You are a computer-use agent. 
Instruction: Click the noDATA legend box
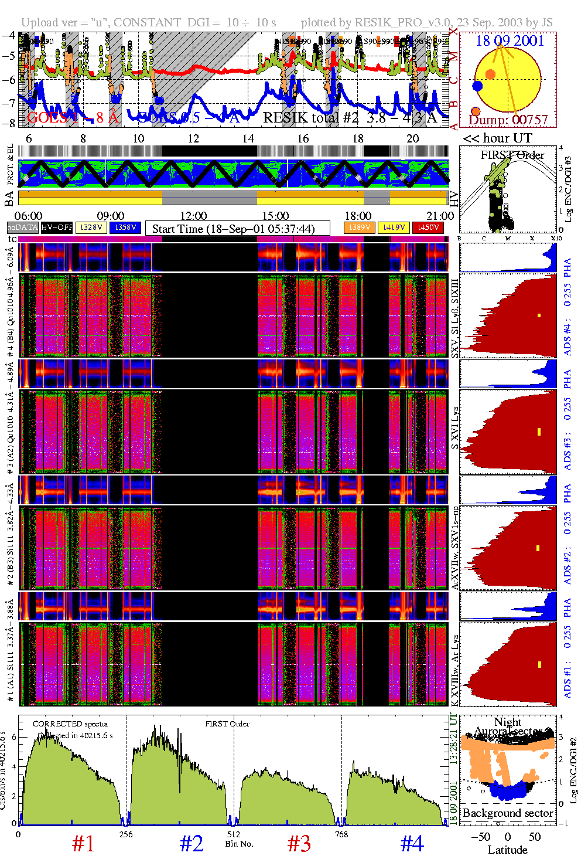(23, 227)
